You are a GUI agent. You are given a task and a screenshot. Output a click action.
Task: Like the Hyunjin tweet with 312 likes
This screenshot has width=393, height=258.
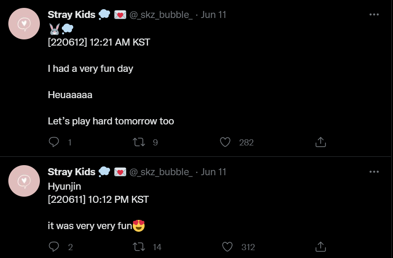pos(227,247)
